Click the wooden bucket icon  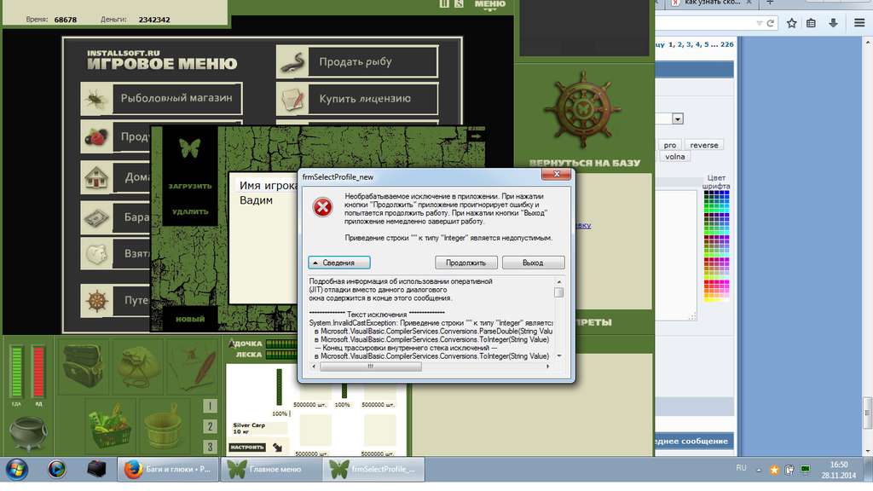click(163, 428)
